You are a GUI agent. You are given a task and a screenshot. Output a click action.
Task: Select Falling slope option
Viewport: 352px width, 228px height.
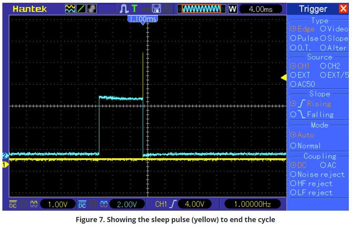[x=312, y=115]
